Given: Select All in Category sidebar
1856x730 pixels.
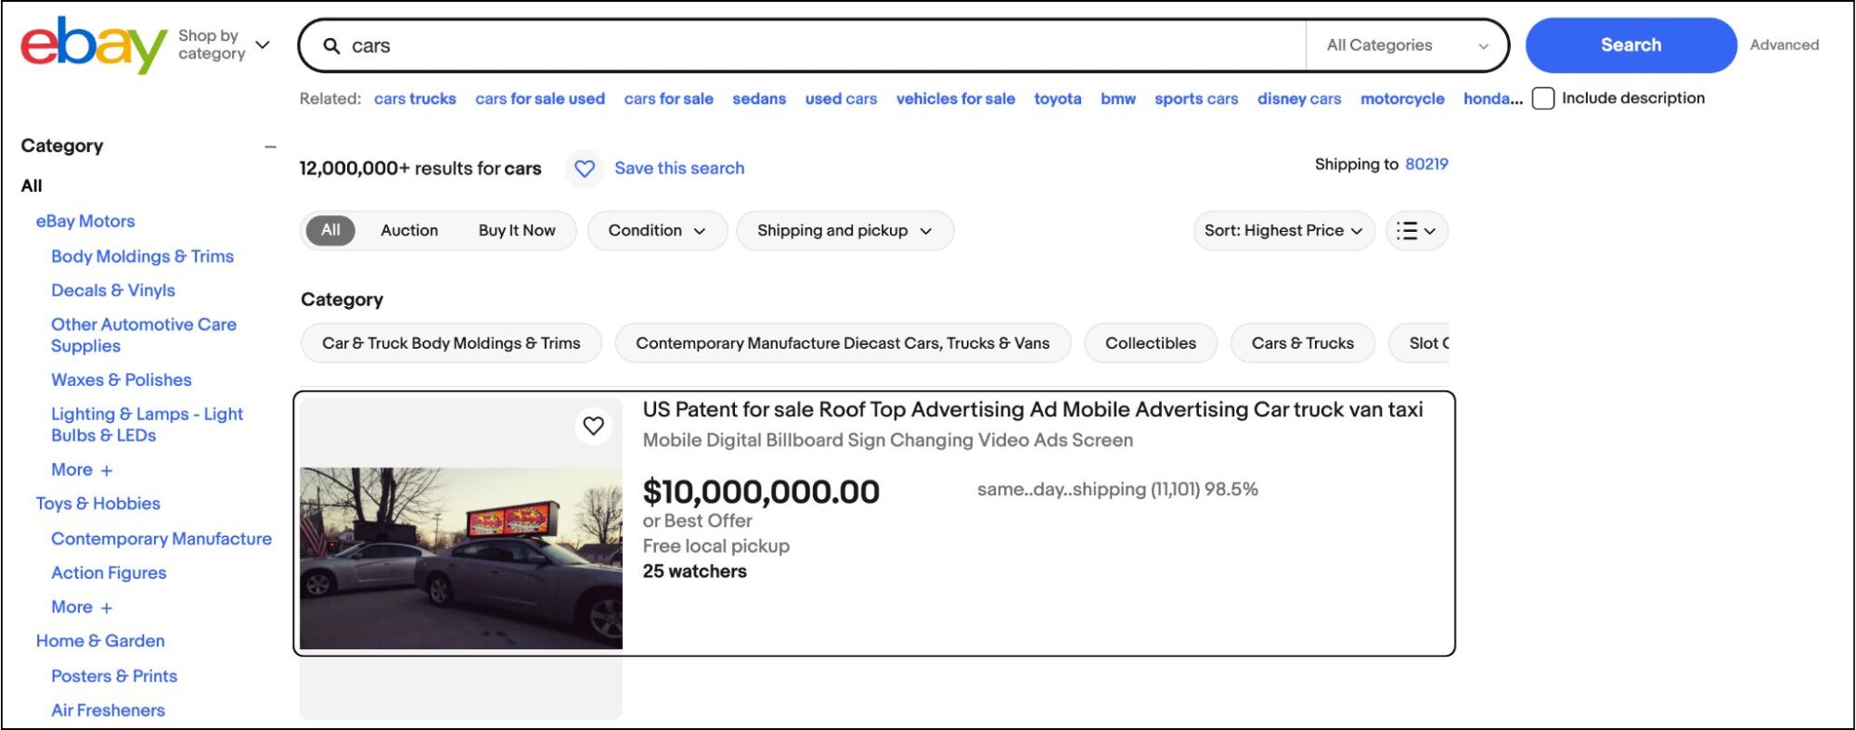Looking at the screenshot, I should pyautogui.click(x=32, y=186).
